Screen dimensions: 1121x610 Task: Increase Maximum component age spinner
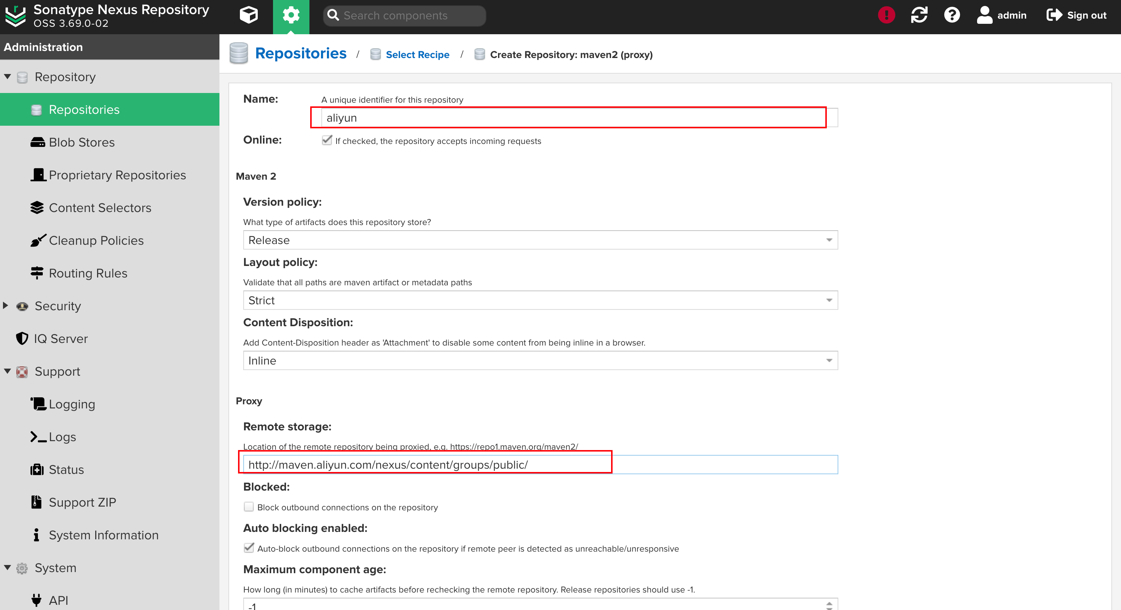pyautogui.click(x=829, y=603)
